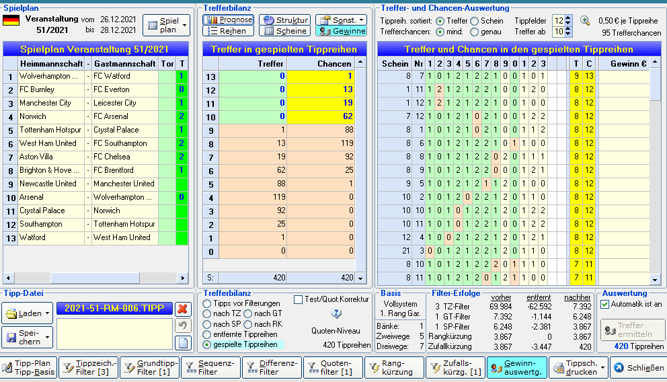Select Tottenham Hotspur home team row
Image resolution: width=667 pixels, height=382 pixels.
click(95, 130)
